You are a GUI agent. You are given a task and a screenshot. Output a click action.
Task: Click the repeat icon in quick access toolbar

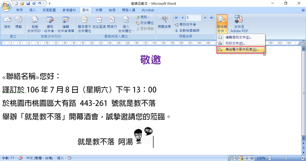click(34, 3)
